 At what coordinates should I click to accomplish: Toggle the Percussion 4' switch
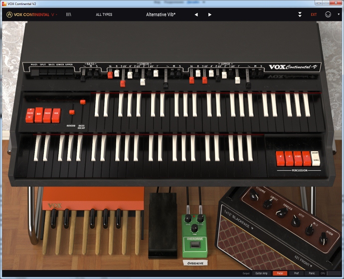coord(289,159)
